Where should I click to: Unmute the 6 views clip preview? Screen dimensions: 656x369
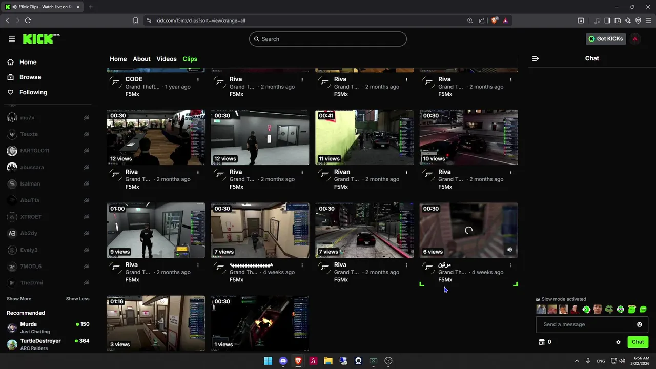coord(509,250)
